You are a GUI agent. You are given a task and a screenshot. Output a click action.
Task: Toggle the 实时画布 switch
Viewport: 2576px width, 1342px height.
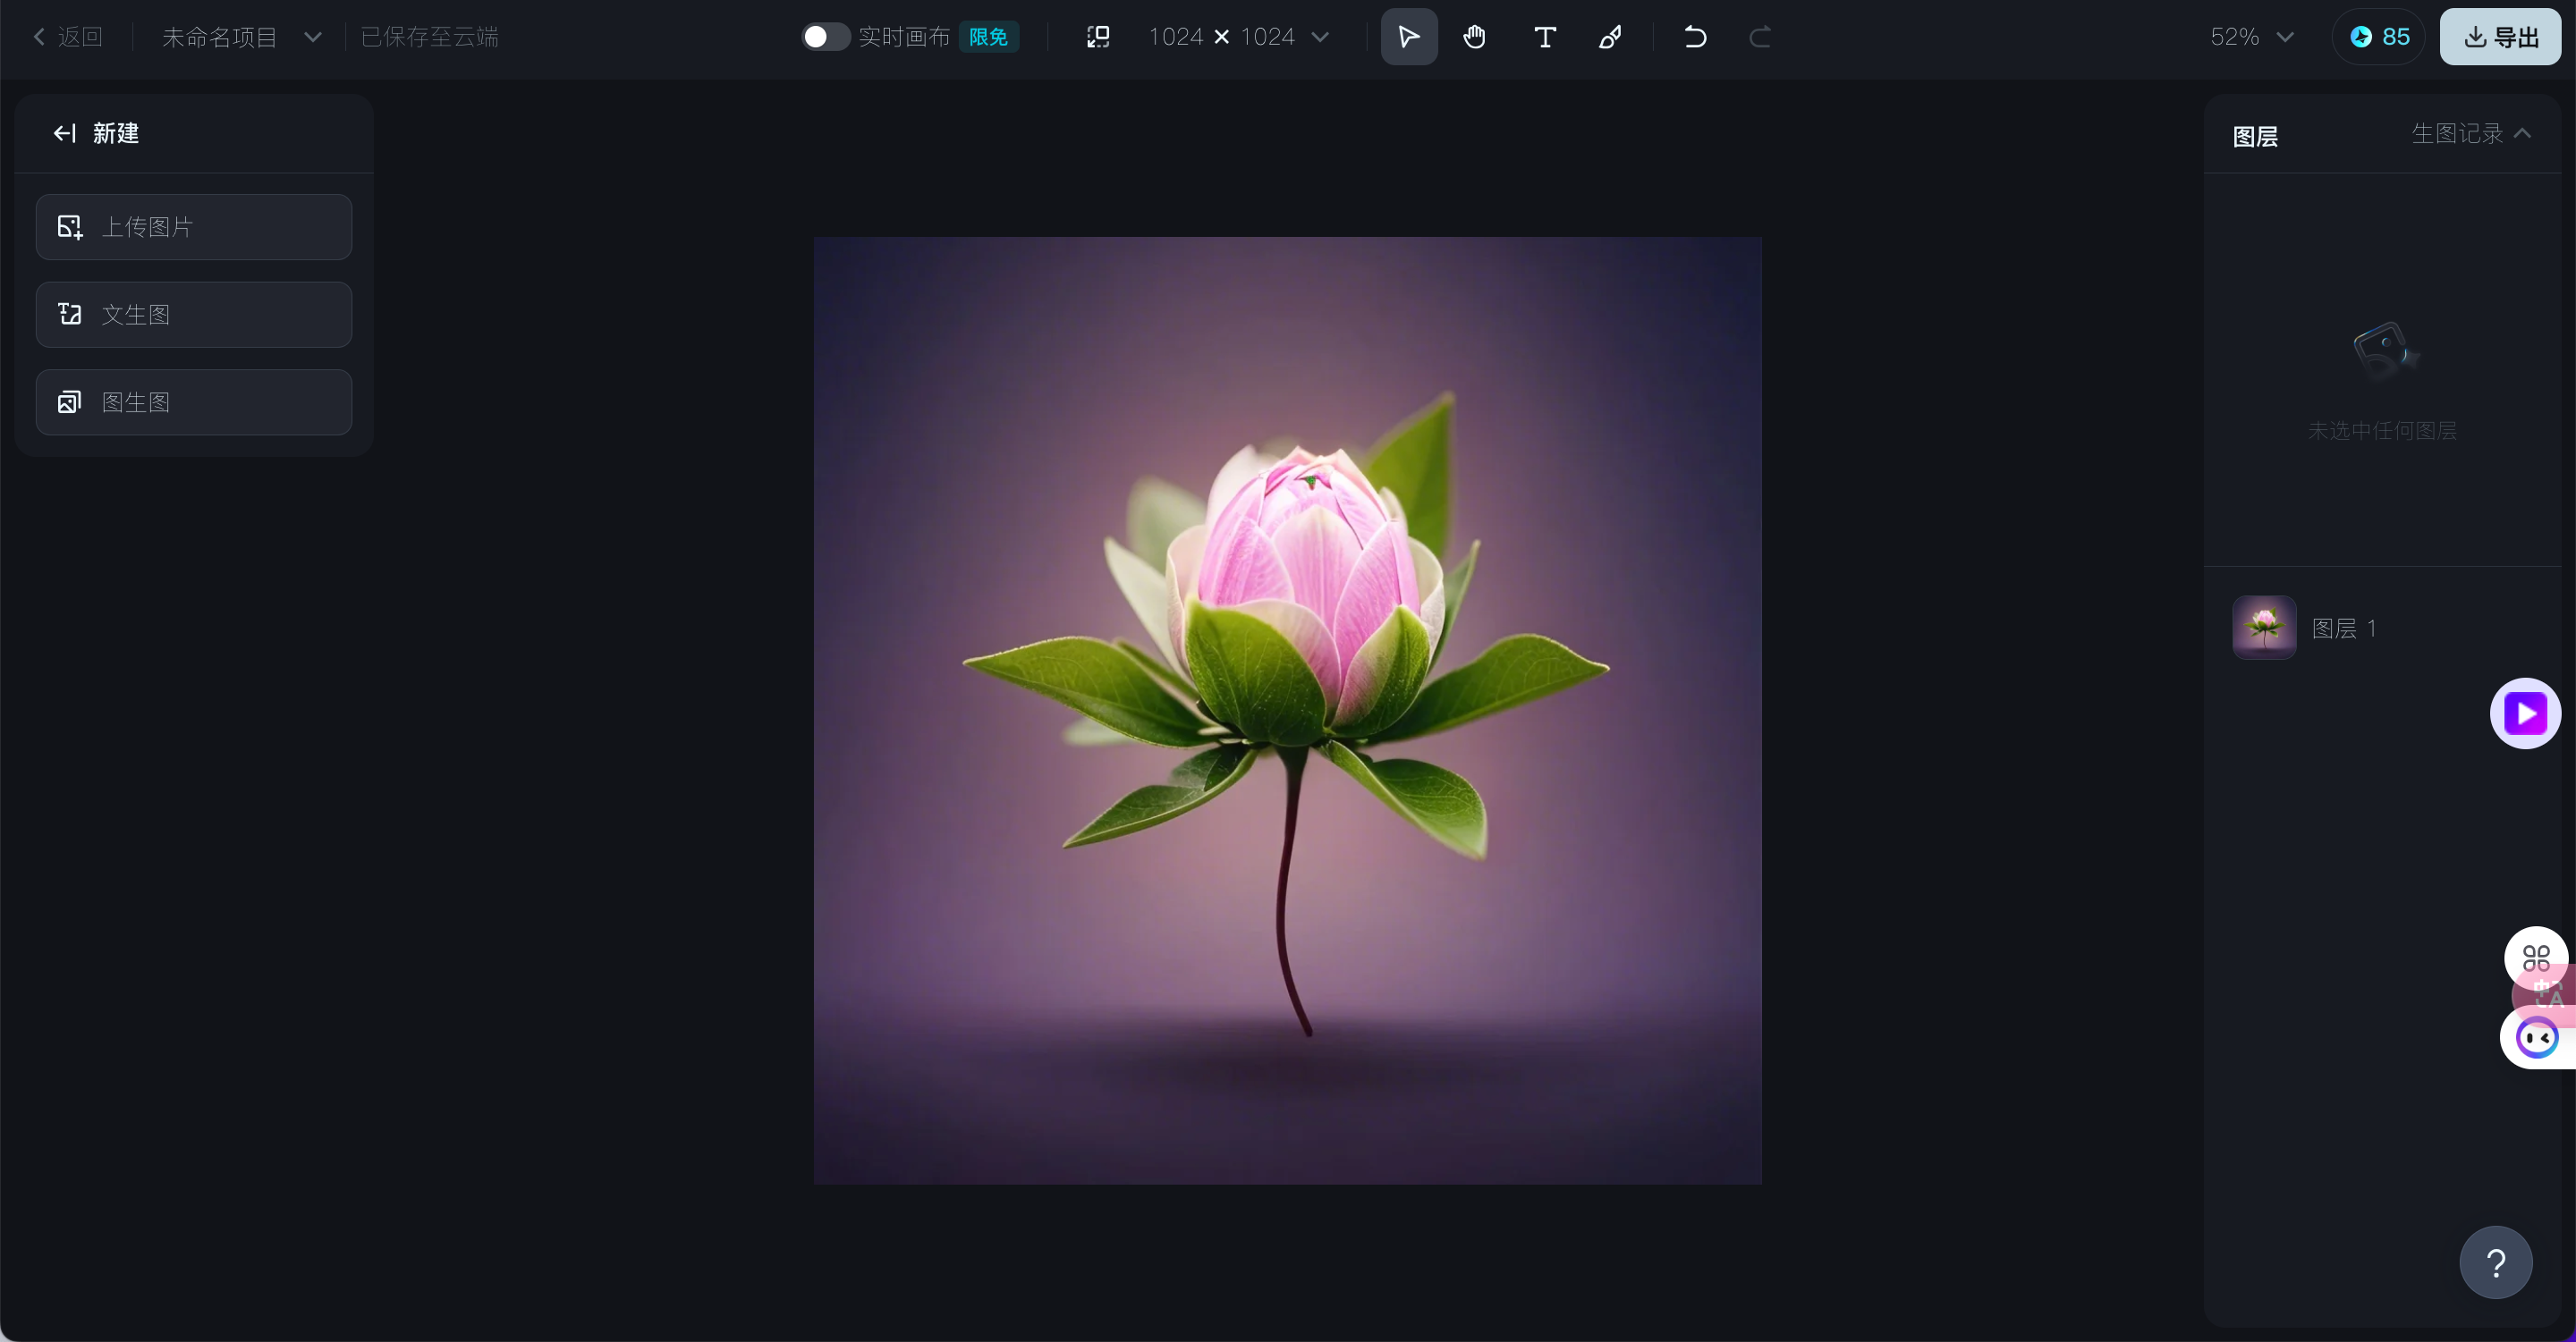[x=825, y=37]
